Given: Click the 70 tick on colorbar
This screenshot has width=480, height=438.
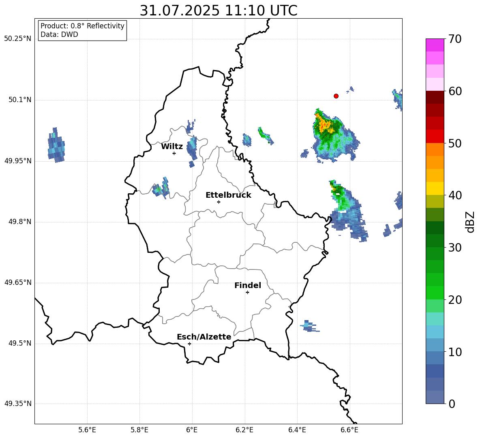Looking at the screenshot, I should [455, 39].
